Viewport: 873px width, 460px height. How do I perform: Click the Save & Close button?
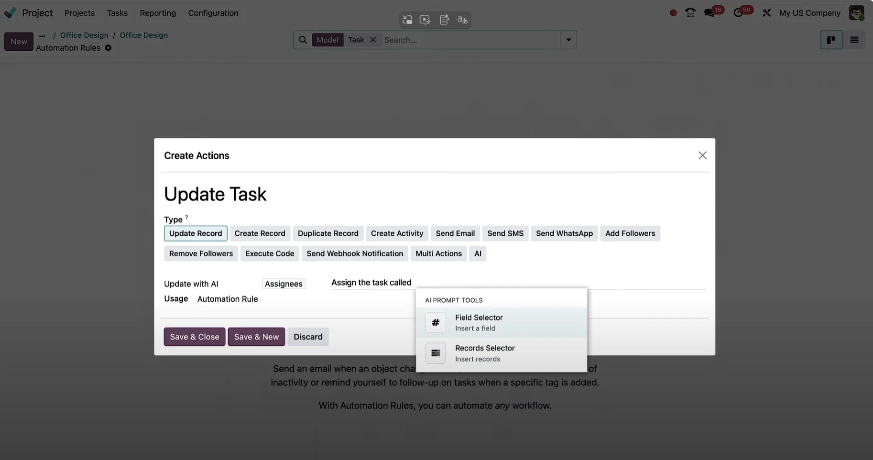click(x=194, y=337)
